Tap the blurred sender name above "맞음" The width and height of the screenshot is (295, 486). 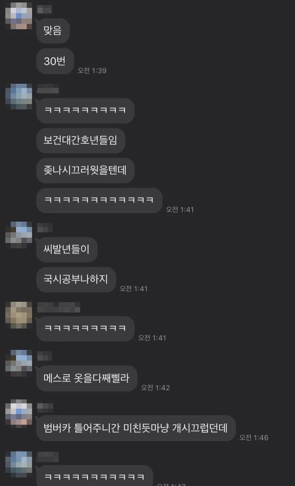tap(45, 10)
